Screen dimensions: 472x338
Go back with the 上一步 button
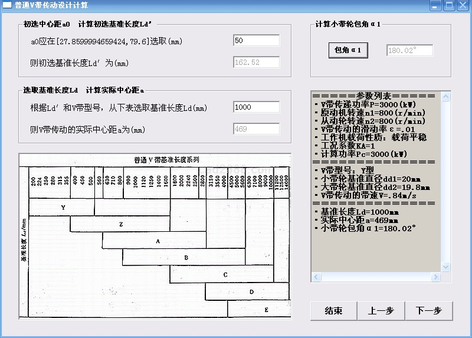click(381, 311)
